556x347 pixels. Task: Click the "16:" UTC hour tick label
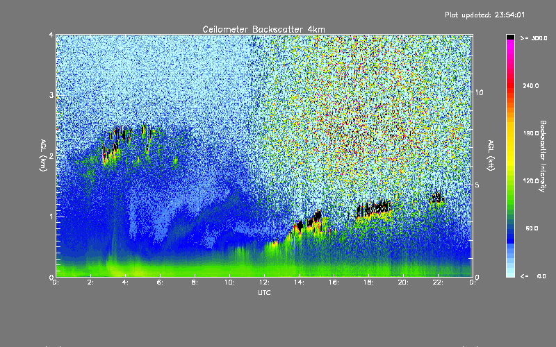pos(334,282)
